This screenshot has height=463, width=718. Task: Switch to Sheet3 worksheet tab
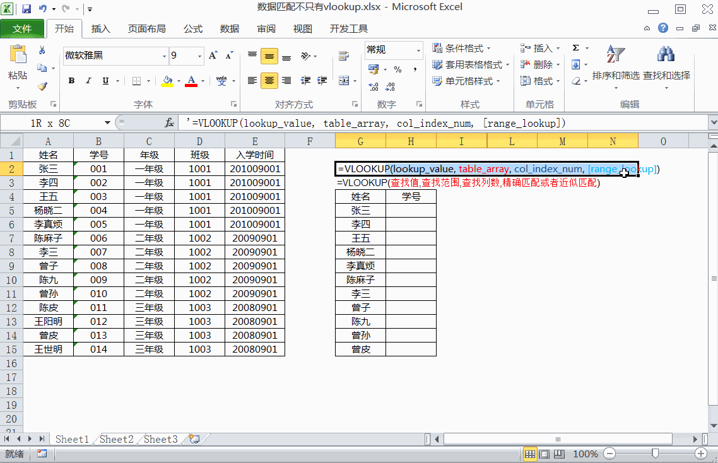tap(160, 439)
